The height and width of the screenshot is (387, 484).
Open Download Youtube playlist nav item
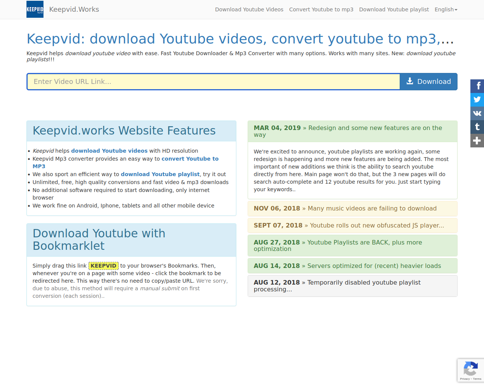pos(394,9)
